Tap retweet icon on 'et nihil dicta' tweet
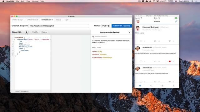The height and width of the screenshot is (112, 200). pos(155,61)
